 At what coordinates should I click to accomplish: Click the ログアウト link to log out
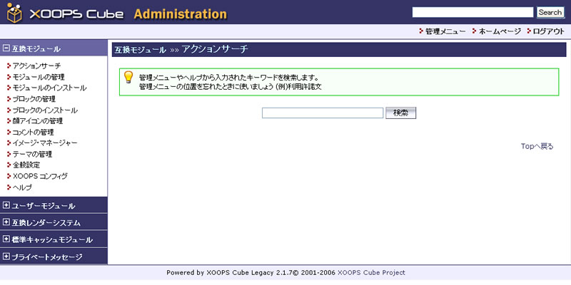click(x=549, y=31)
